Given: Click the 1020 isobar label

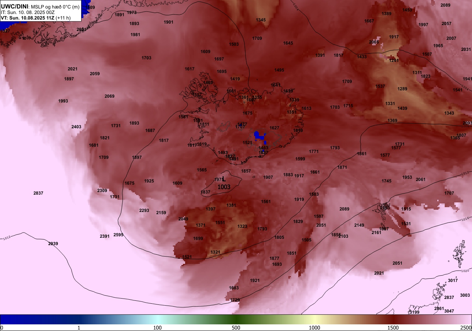Looking at the screenshot, I should pyautogui.click(x=465, y=271).
